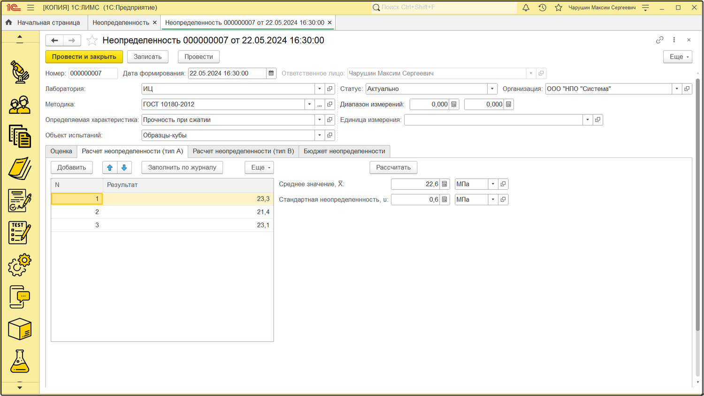The height and width of the screenshot is (396, 704).
Task: Open the TEST checklist sidebar icon
Action: [x=20, y=233]
